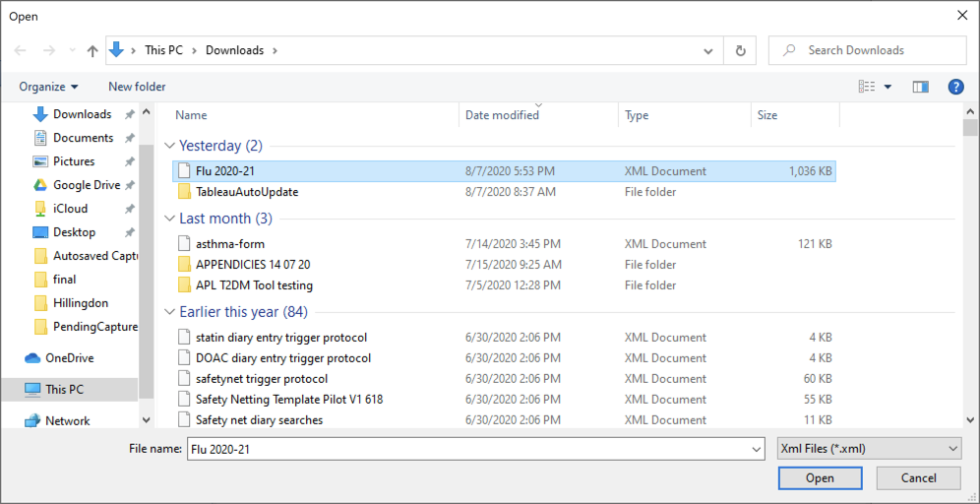Image resolution: width=980 pixels, height=504 pixels.
Task: Sort files by Date modified column
Action: click(502, 115)
